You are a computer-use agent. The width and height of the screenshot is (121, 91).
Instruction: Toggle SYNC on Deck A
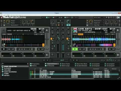4,34
